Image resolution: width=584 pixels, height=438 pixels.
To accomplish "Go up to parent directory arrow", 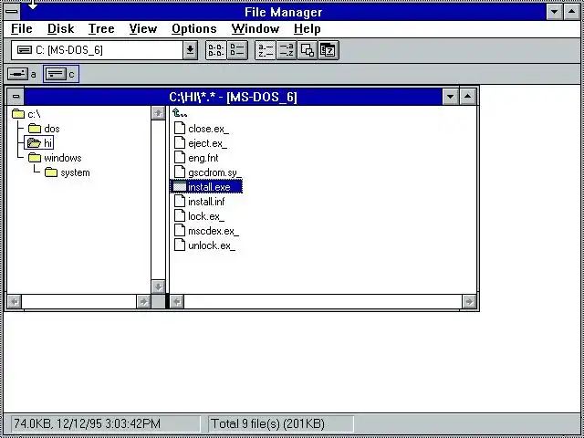I will [x=180, y=113].
